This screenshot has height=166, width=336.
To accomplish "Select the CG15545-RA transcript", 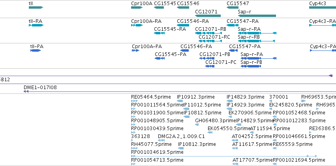I will (x=159, y=33).
